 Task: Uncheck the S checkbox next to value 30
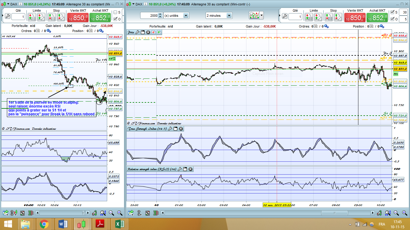coord(392,12)
